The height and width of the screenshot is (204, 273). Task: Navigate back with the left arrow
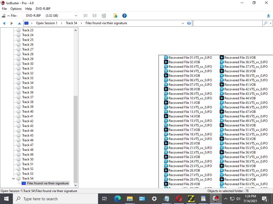(4, 23)
